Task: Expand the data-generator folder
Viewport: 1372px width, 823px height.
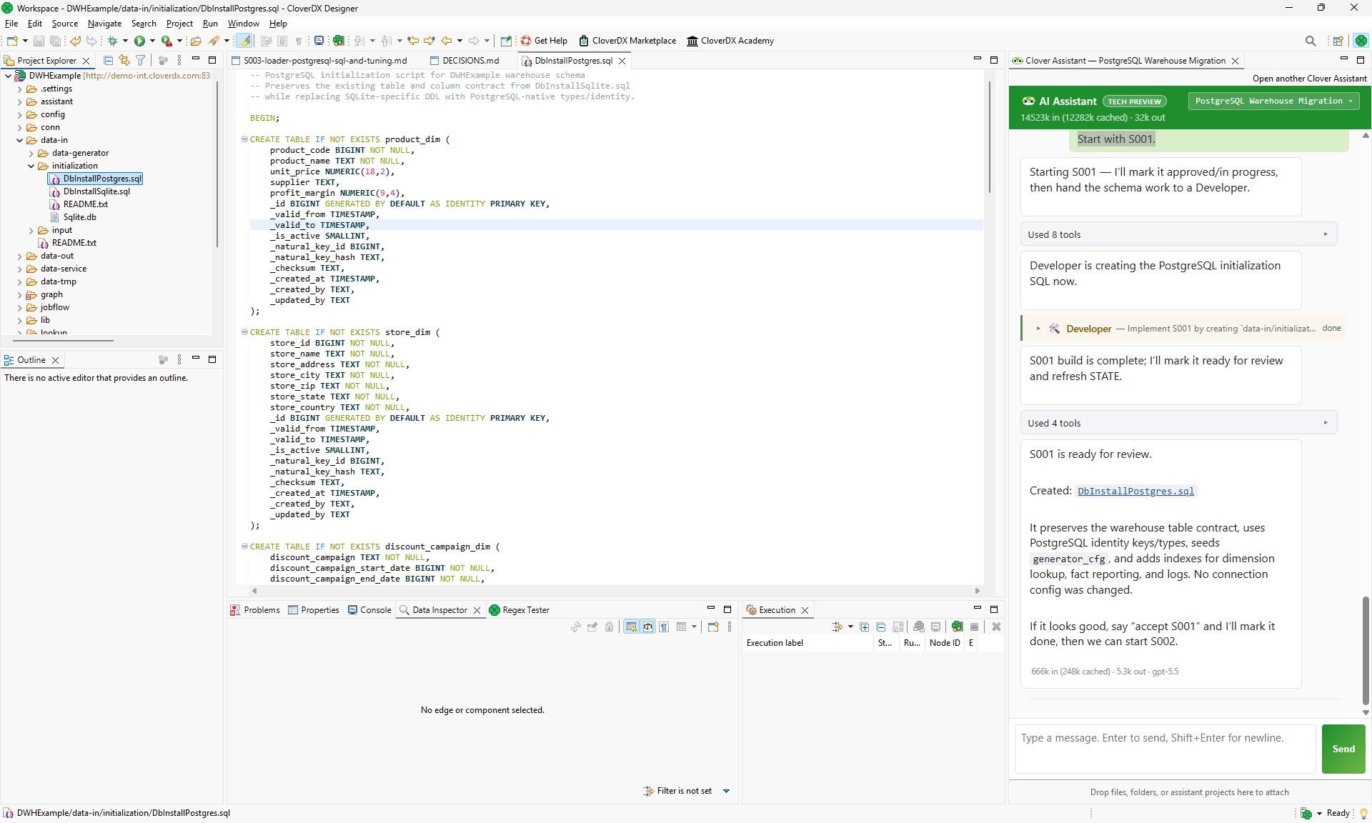Action: (x=31, y=153)
